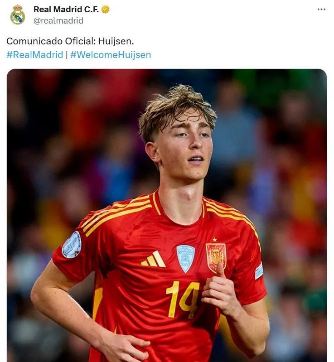Screen dimensions: 334x362
Task: Visit the @realmadrid handle
Action: (x=58, y=21)
